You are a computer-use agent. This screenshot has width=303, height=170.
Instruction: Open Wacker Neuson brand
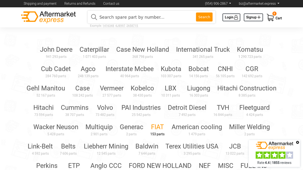tap(56, 127)
